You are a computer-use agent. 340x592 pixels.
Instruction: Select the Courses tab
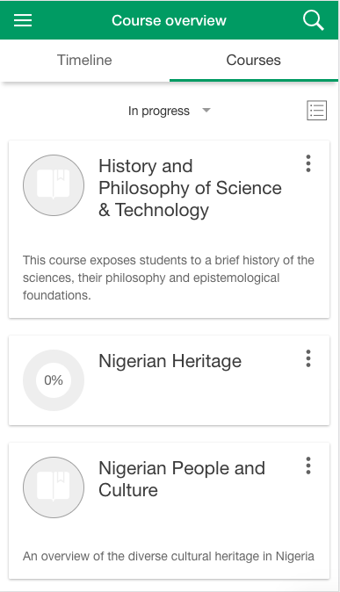coord(254,60)
